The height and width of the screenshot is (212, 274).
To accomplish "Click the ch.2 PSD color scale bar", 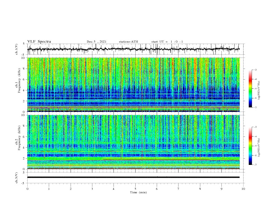I will 250,146.
